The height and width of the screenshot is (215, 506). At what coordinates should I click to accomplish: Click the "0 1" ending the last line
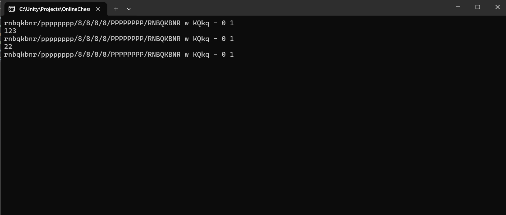[228, 55]
